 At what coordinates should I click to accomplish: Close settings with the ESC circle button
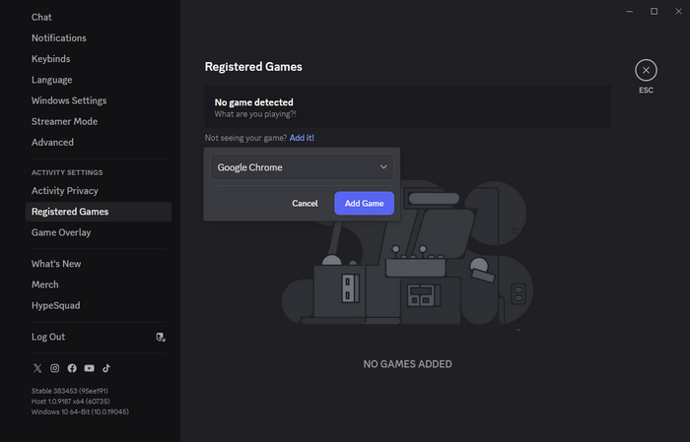[x=646, y=70]
